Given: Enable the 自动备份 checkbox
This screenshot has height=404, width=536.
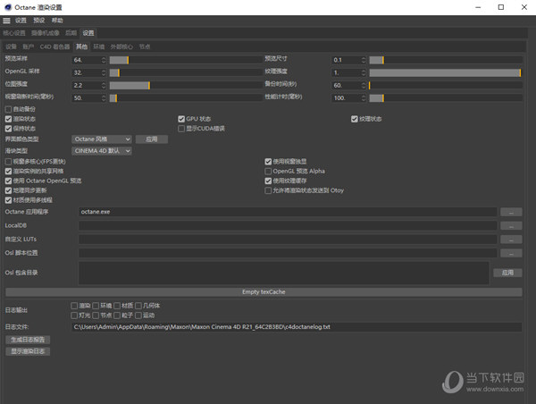Looking at the screenshot, I should 9,109.
